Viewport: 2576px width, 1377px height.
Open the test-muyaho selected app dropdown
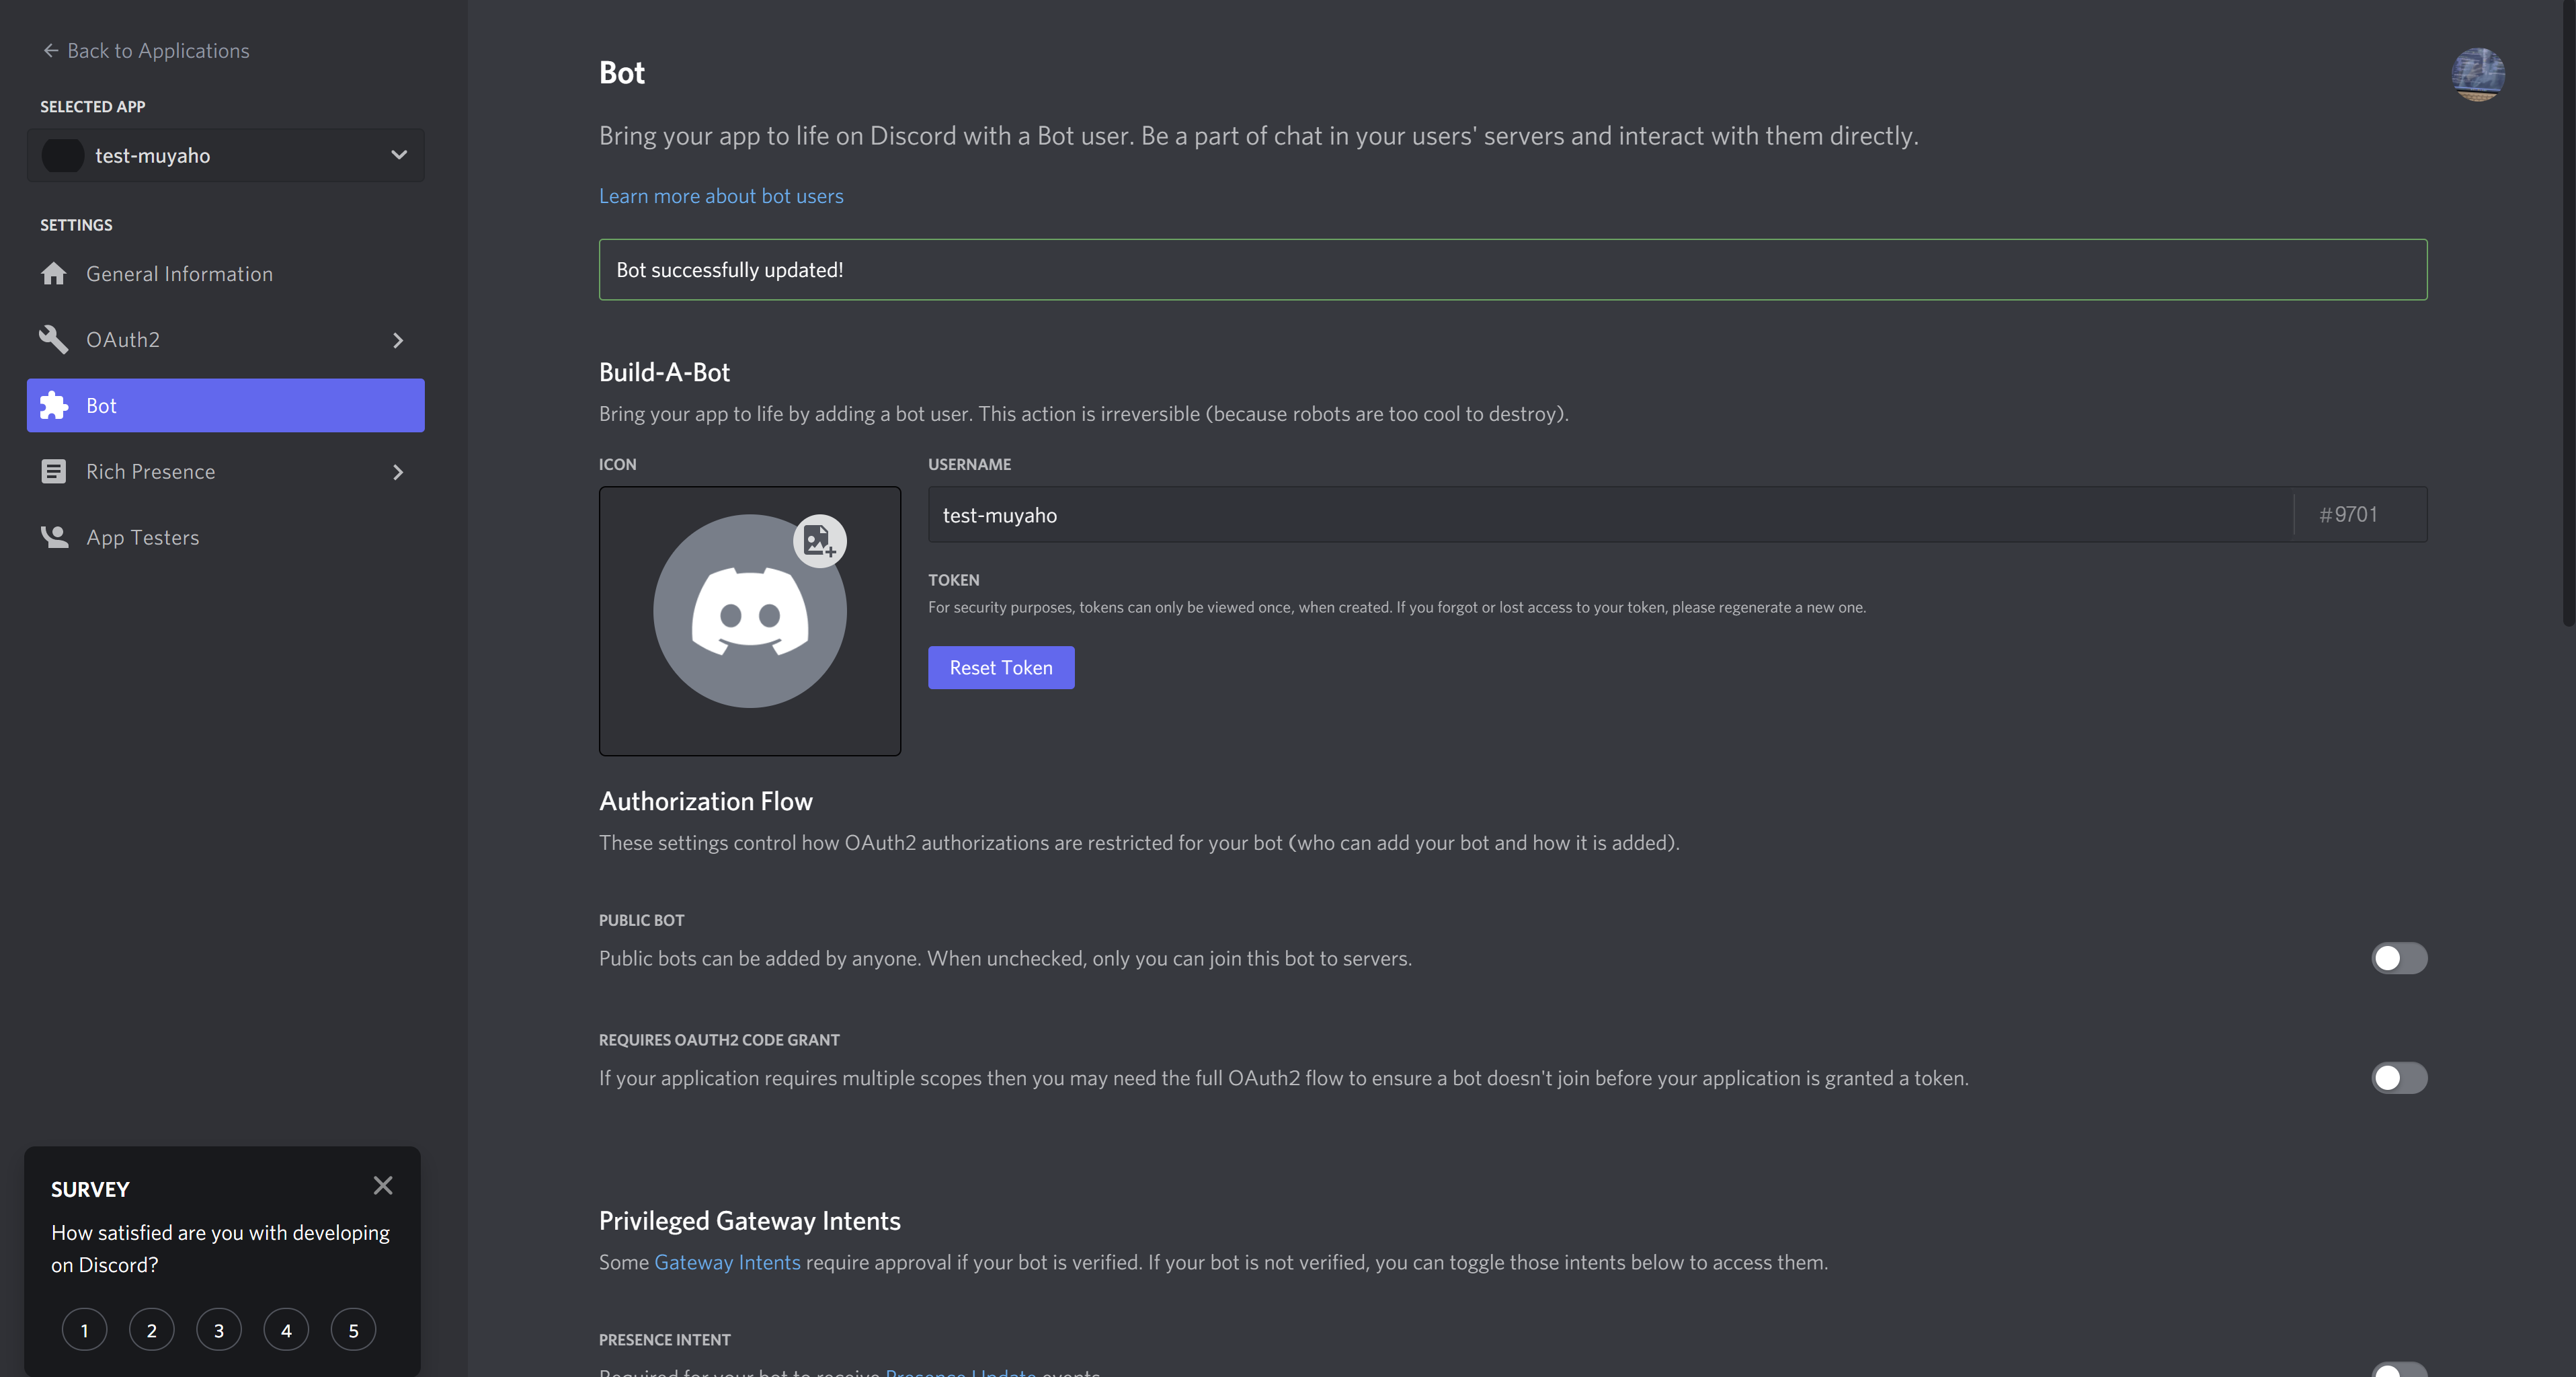click(x=226, y=155)
